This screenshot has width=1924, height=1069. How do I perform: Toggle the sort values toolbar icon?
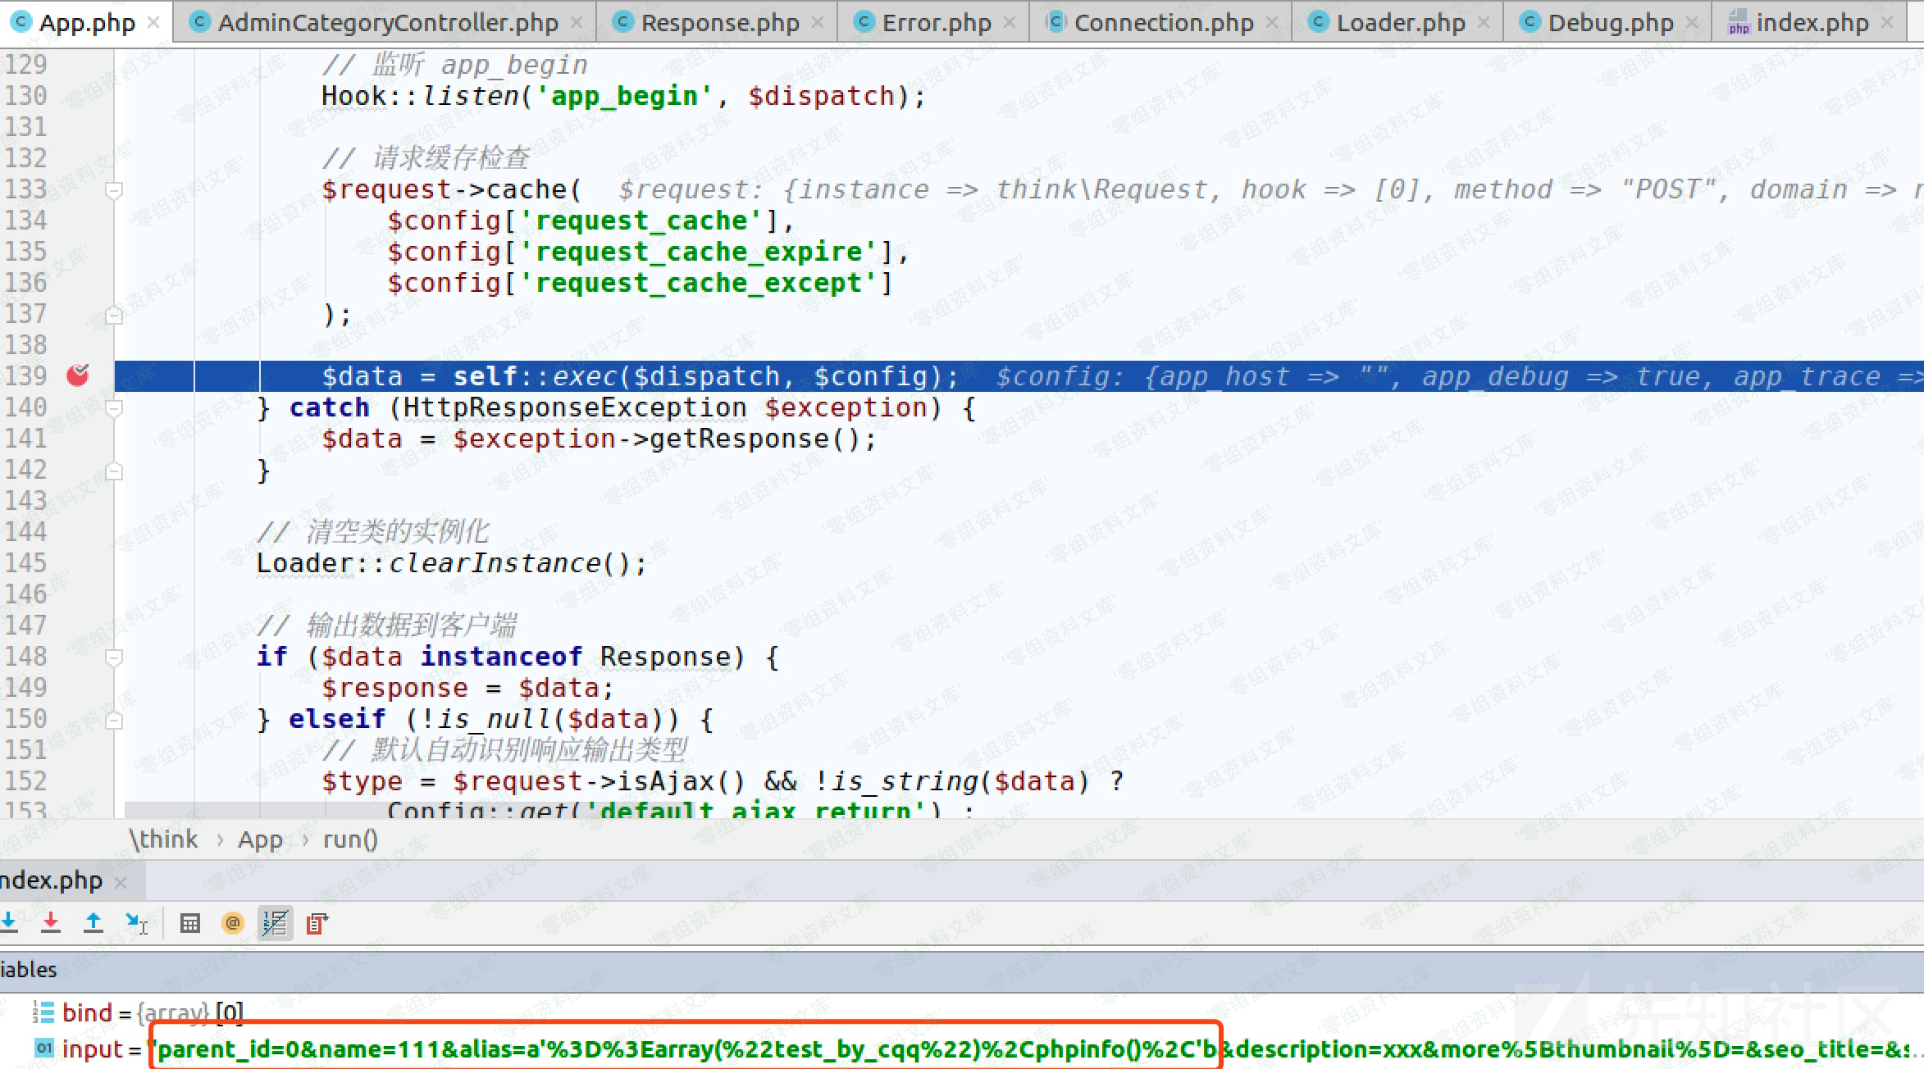point(275,924)
